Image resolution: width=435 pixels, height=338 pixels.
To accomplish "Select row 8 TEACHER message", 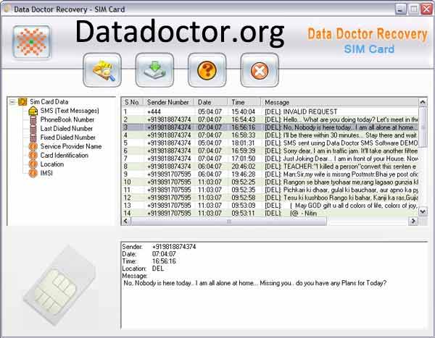I will tap(270, 166).
